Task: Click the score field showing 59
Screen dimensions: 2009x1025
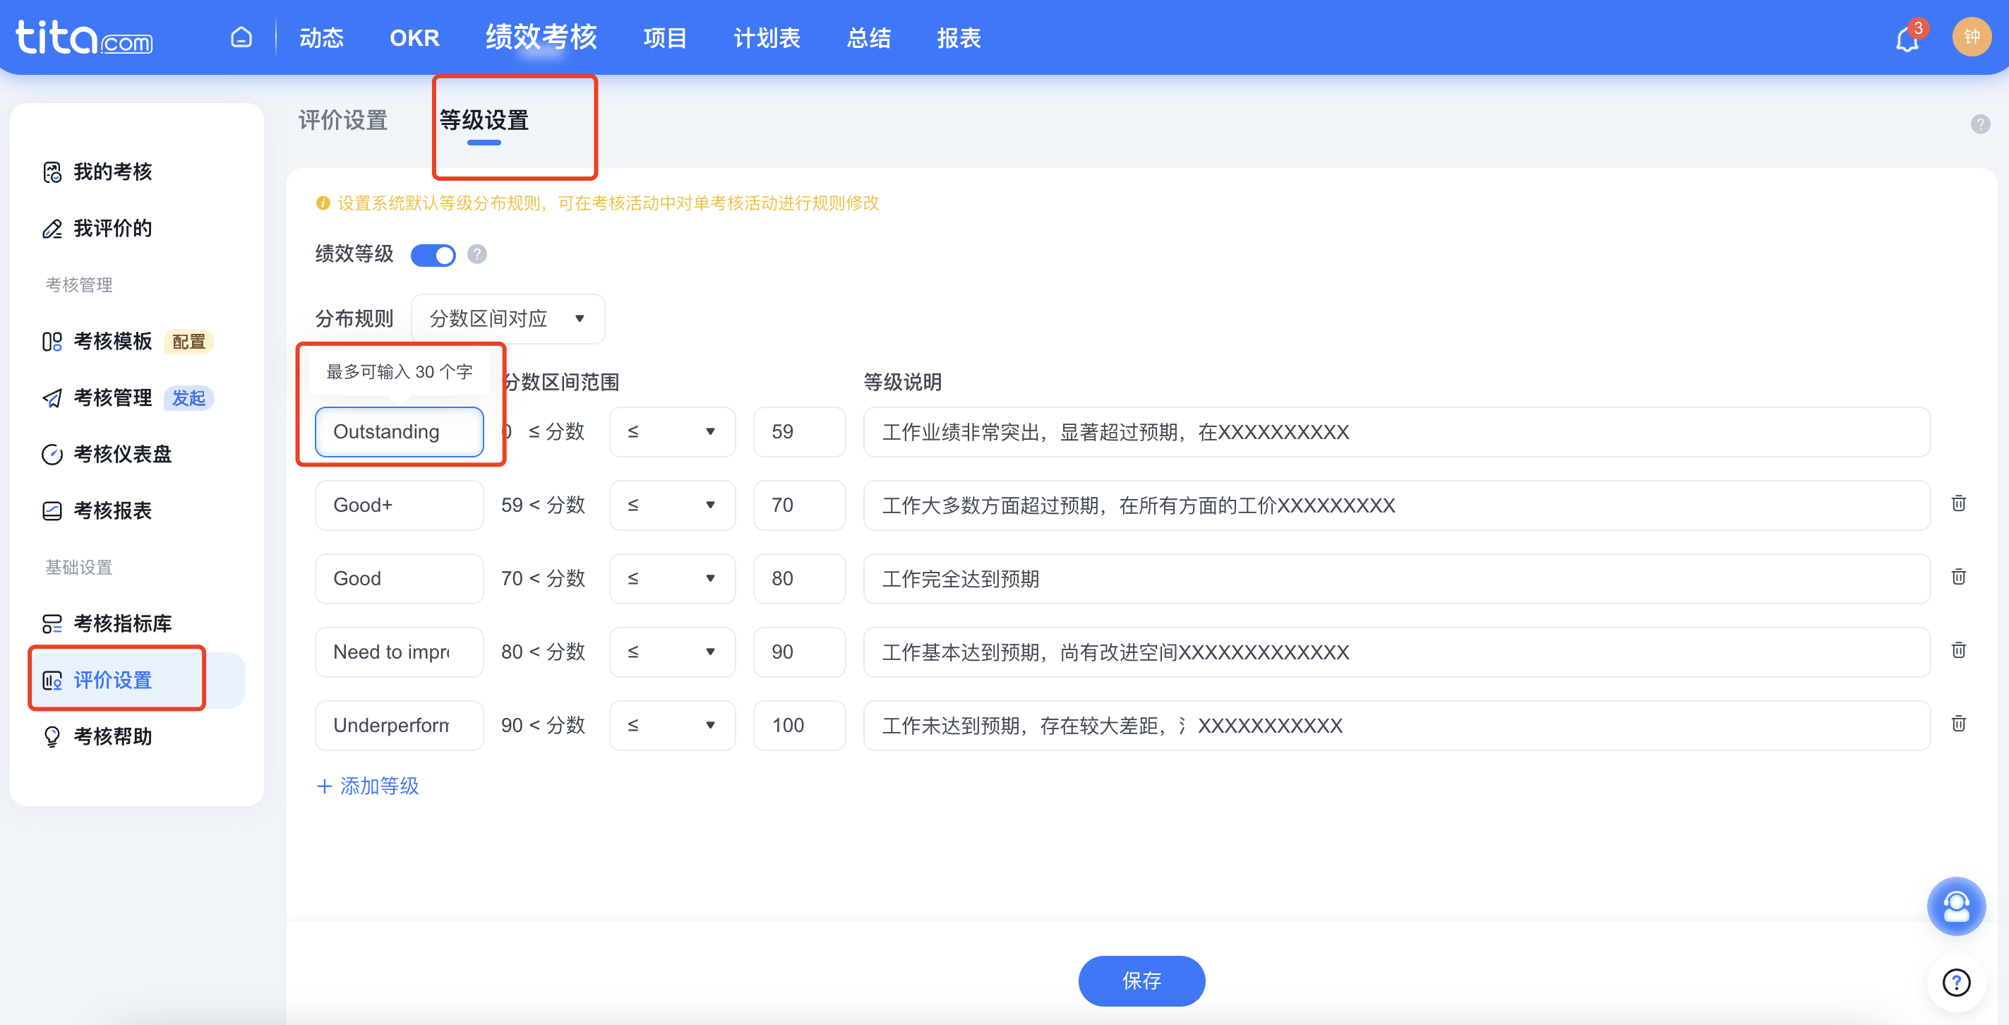Action: coord(799,431)
